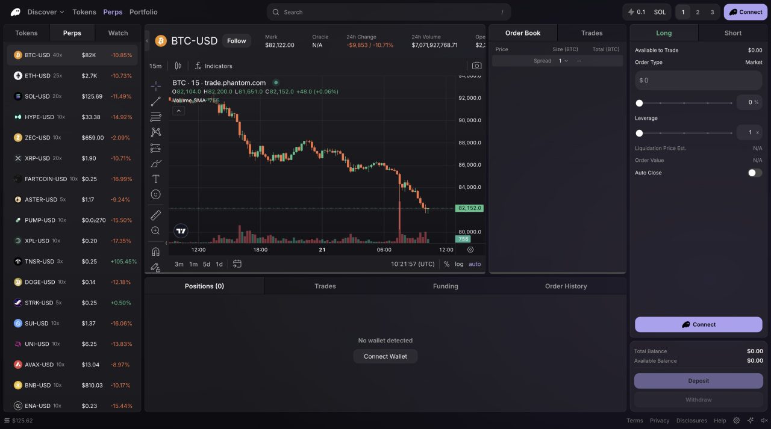Open the Fibonacci retracement tool group

pos(156,117)
